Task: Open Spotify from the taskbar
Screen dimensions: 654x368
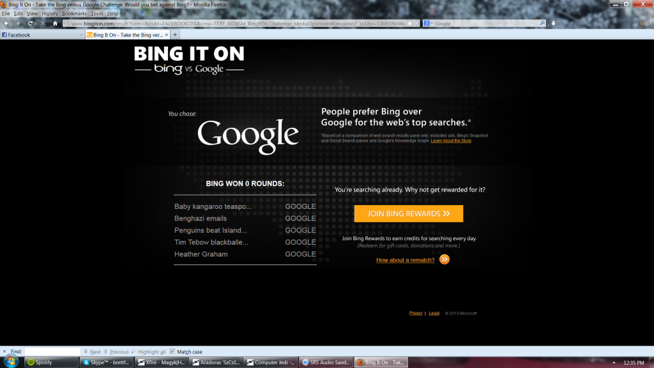Action: [x=51, y=362]
